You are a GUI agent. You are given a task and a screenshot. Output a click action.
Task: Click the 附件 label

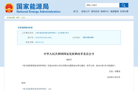(24, 83)
